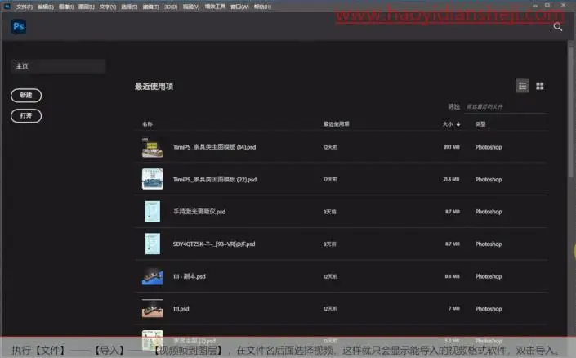Click 8天前 in the 手持激光测距仪.psd row
The width and height of the screenshot is (576, 358).
pyautogui.click(x=329, y=212)
